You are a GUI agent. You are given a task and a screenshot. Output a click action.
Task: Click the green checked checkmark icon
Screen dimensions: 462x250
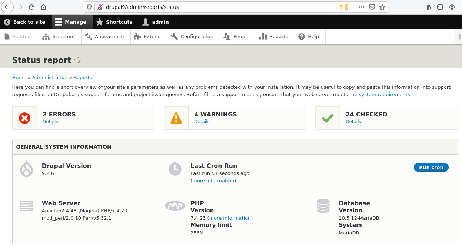point(328,118)
